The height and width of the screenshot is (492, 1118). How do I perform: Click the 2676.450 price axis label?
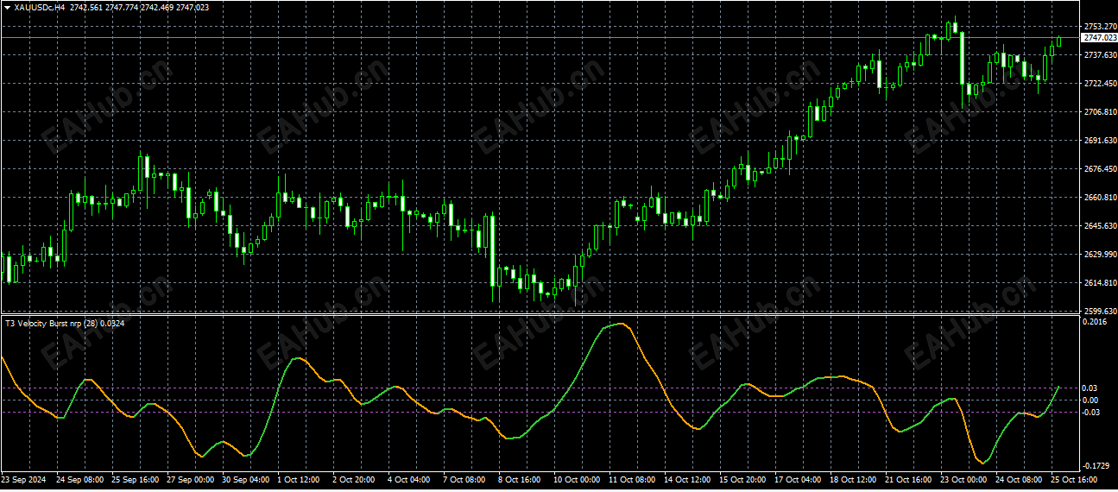1099,169
